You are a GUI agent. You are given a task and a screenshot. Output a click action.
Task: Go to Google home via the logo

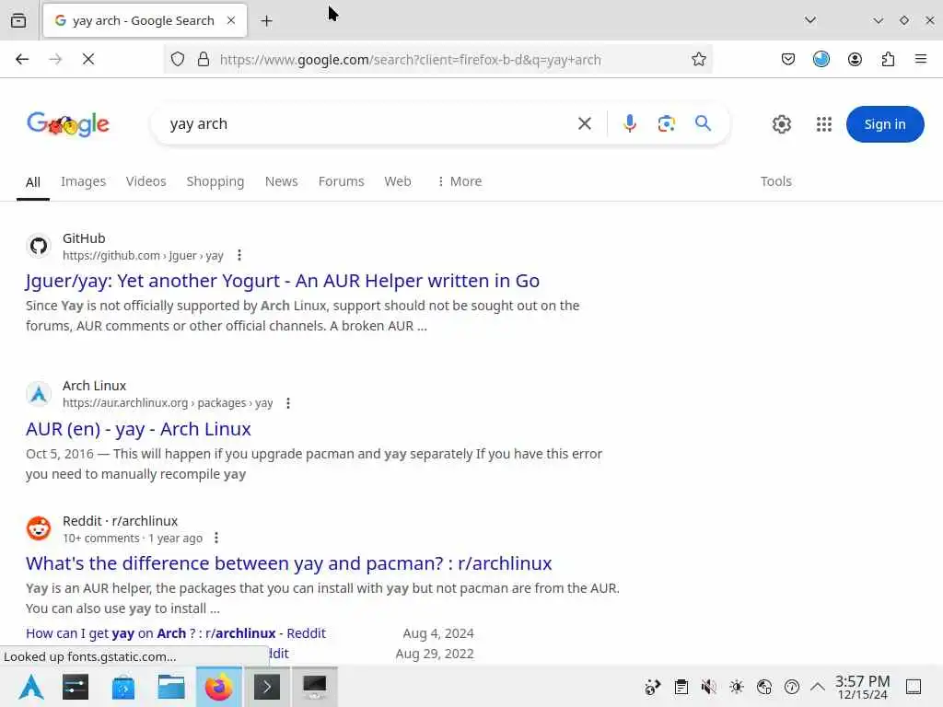pyautogui.click(x=68, y=124)
